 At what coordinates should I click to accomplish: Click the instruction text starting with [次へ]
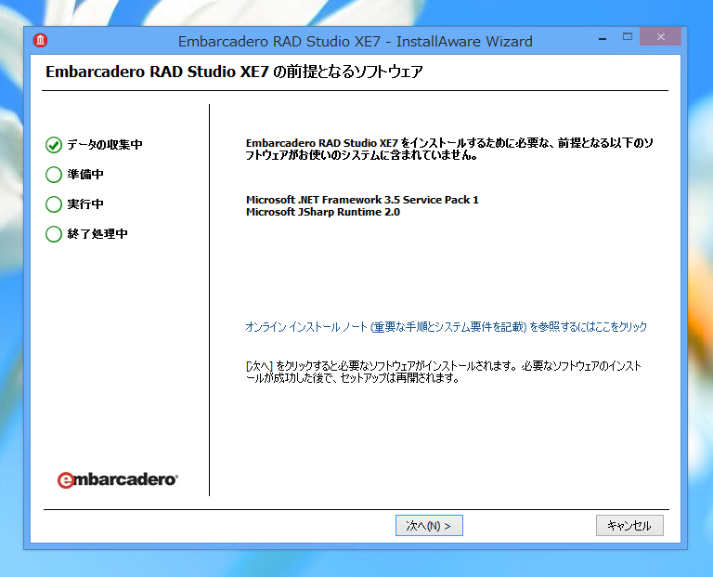coord(444,373)
